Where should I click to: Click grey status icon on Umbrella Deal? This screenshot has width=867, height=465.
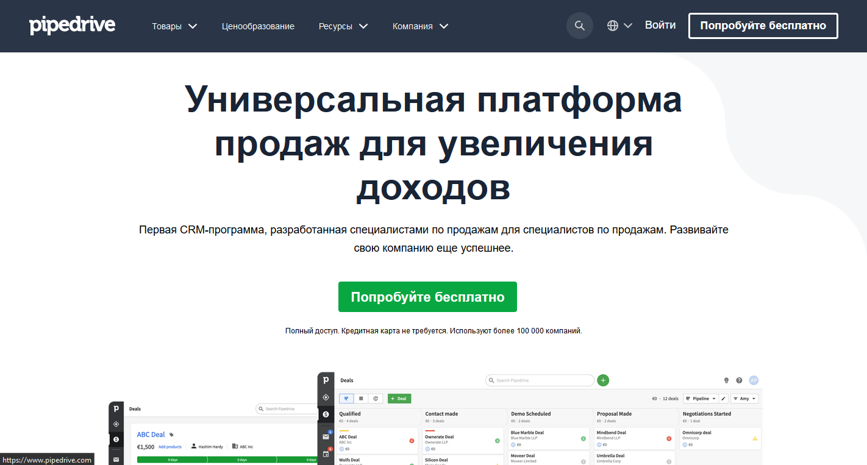tap(669, 462)
